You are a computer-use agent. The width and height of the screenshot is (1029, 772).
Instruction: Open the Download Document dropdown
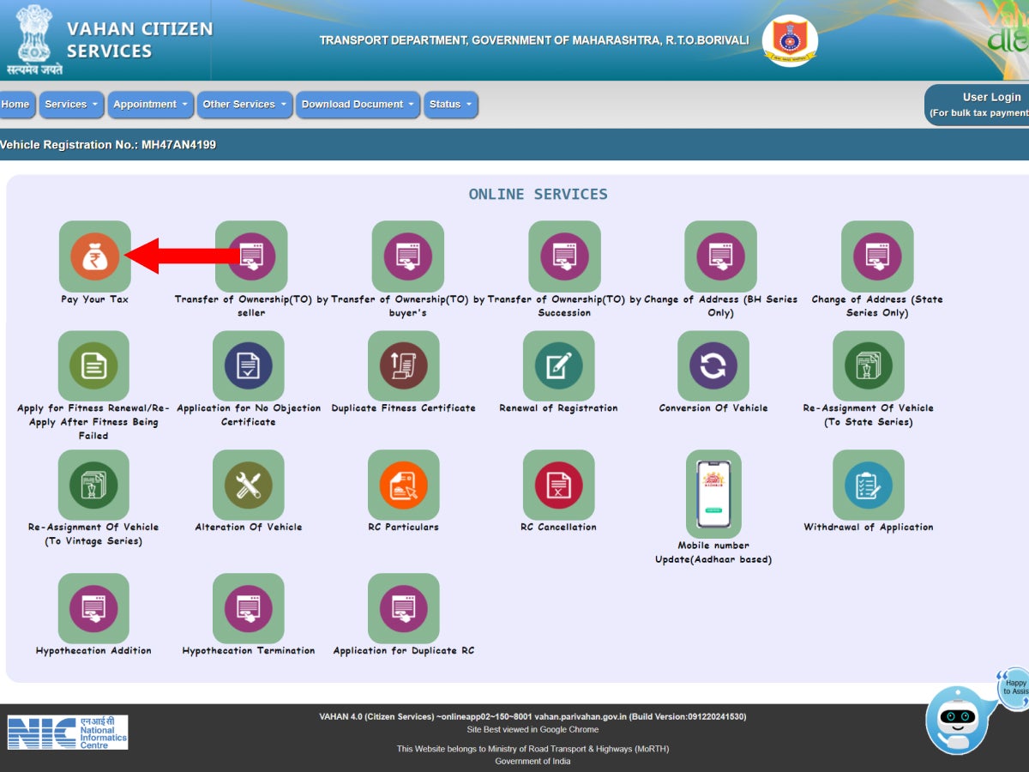click(x=358, y=105)
